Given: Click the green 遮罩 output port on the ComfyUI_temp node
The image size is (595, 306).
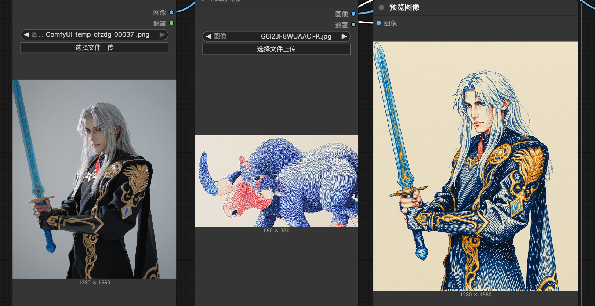Looking at the screenshot, I should [171, 23].
